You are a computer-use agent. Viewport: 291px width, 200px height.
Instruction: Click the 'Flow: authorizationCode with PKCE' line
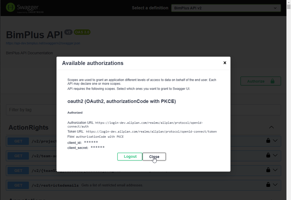(95, 137)
